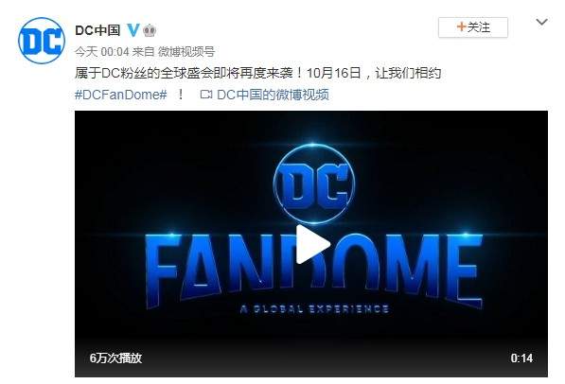This screenshot has width=565, height=384.
Task: Open the DC profile avatar
Action: click(x=42, y=41)
